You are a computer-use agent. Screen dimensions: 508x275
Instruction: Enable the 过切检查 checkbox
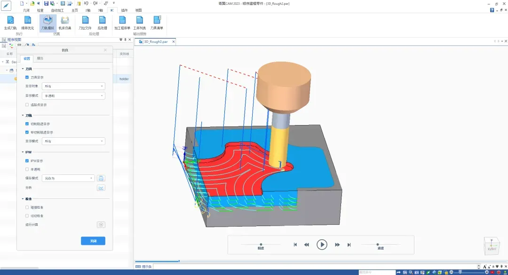click(x=27, y=216)
